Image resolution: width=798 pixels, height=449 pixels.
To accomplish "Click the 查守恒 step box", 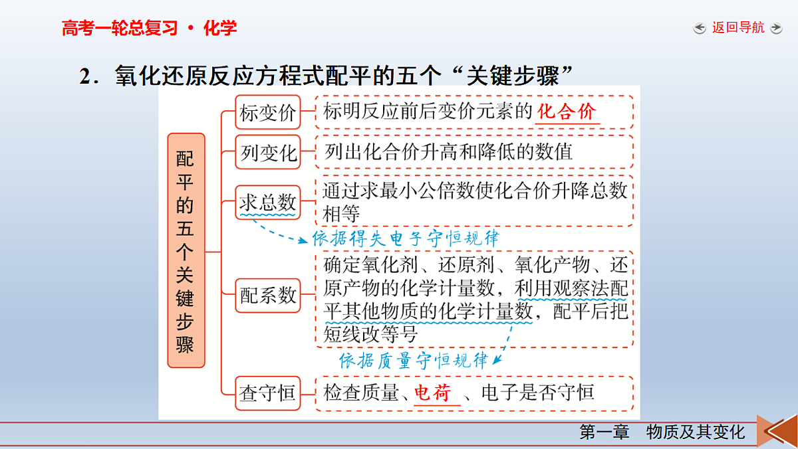I will click(268, 393).
